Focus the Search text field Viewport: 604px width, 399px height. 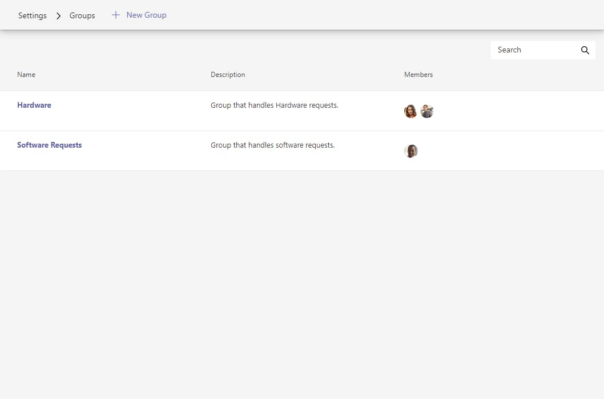(534, 50)
